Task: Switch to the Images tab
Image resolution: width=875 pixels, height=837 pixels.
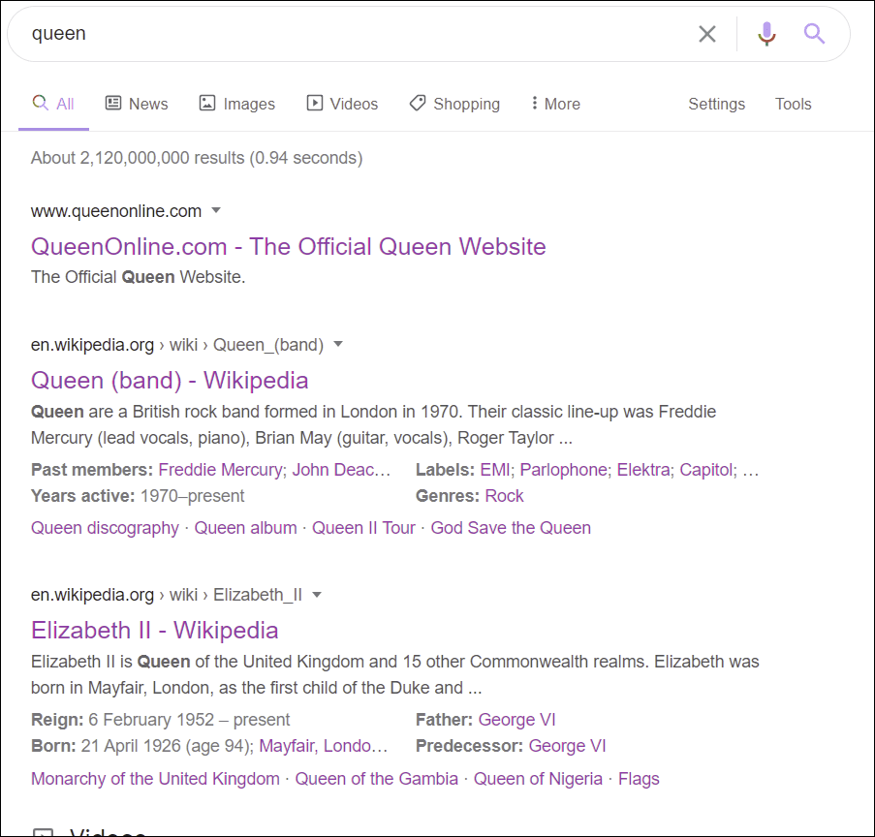Action: pos(237,104)
